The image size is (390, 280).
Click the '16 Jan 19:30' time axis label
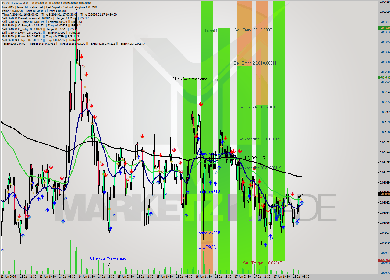point(223,277)
